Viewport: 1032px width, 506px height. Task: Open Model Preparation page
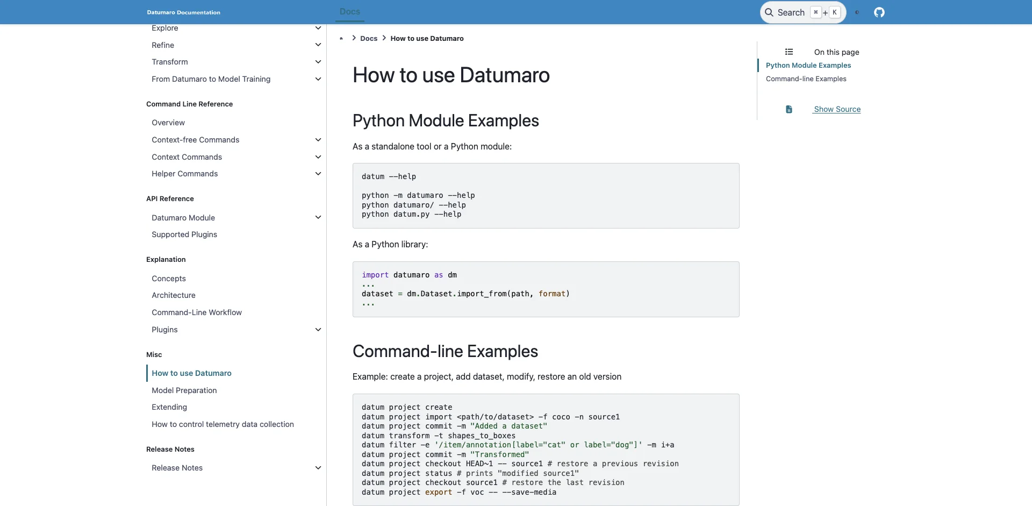click(x=184, y=390)
